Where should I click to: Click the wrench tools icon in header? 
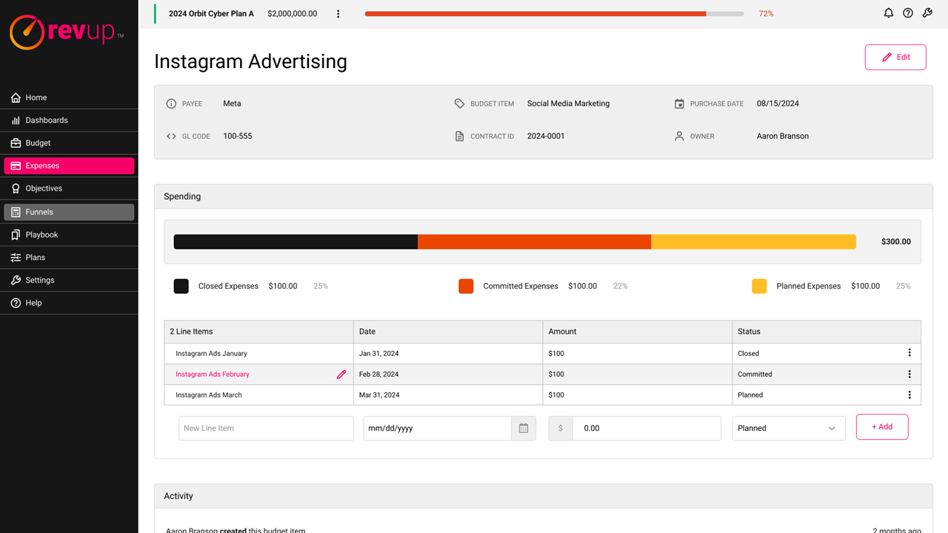(x=927, y=13)
